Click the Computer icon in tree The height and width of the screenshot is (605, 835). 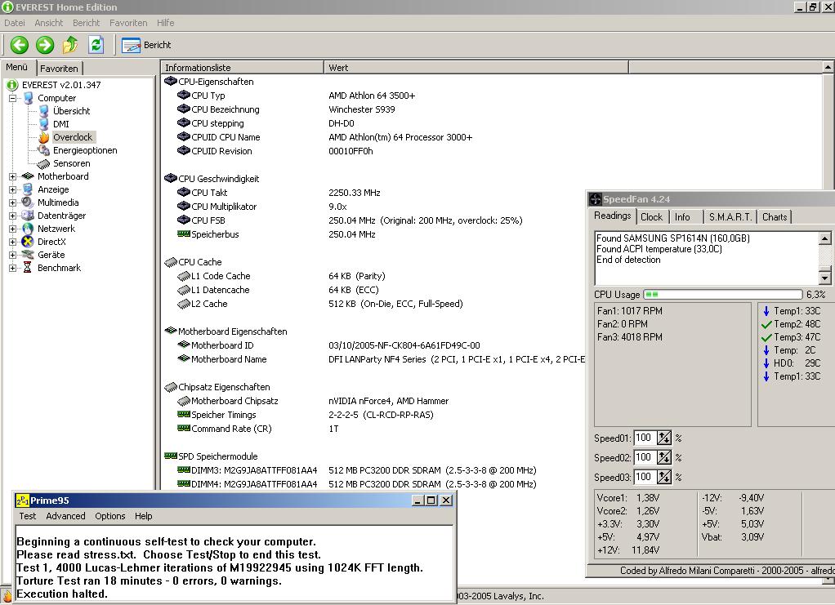29,98
